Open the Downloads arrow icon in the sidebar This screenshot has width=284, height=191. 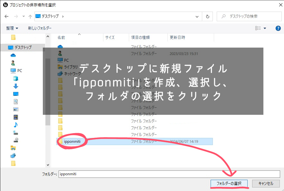pos(15,86)
